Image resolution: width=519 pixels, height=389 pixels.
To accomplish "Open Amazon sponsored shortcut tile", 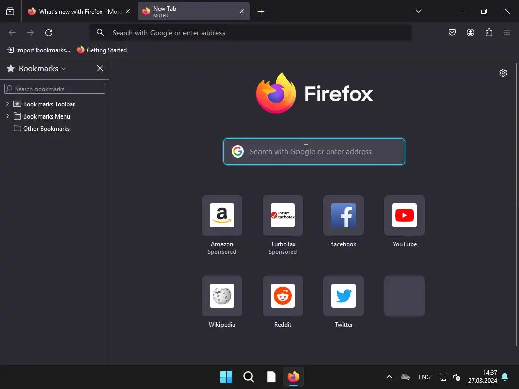I will click(x=222, y=215).
